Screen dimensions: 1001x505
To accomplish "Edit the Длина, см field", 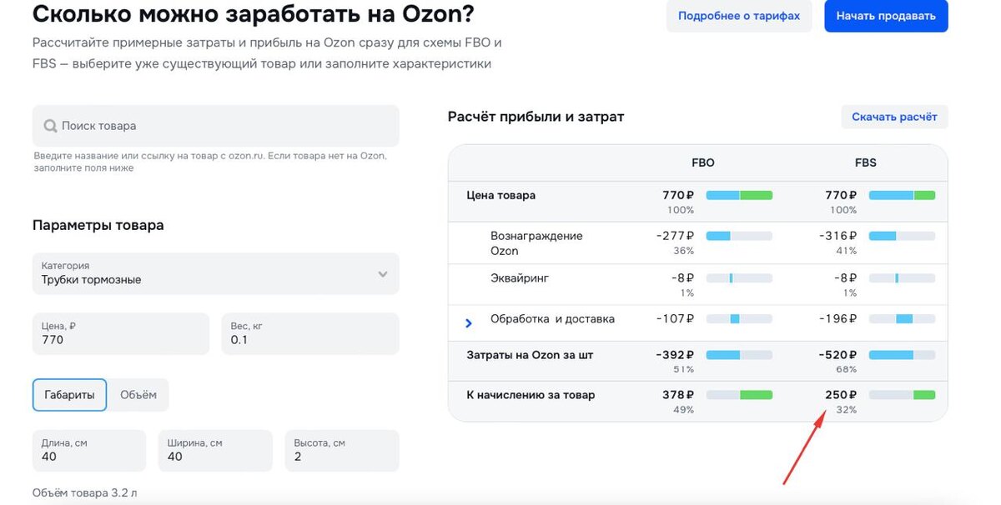I will coord(88,450).
